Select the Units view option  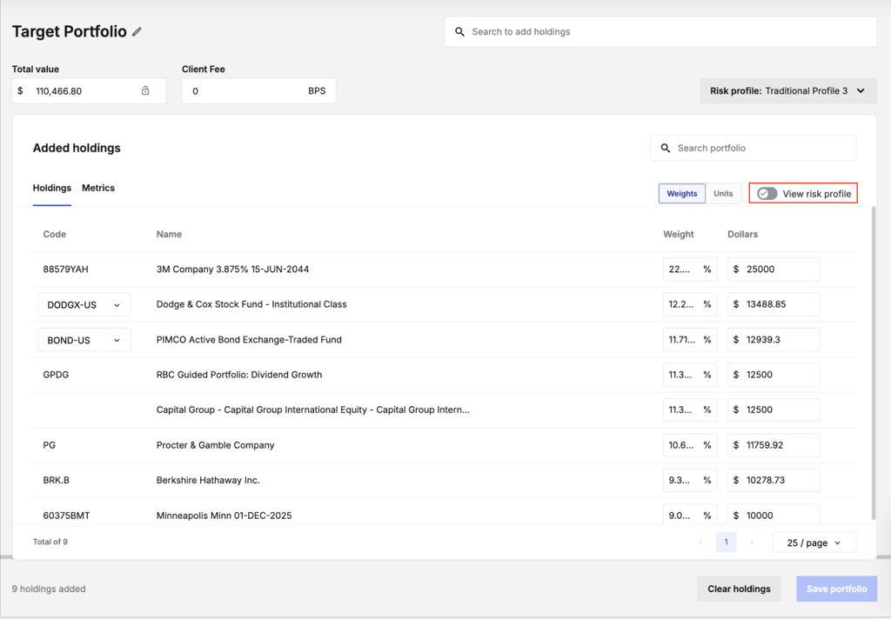tap(723, 194)
